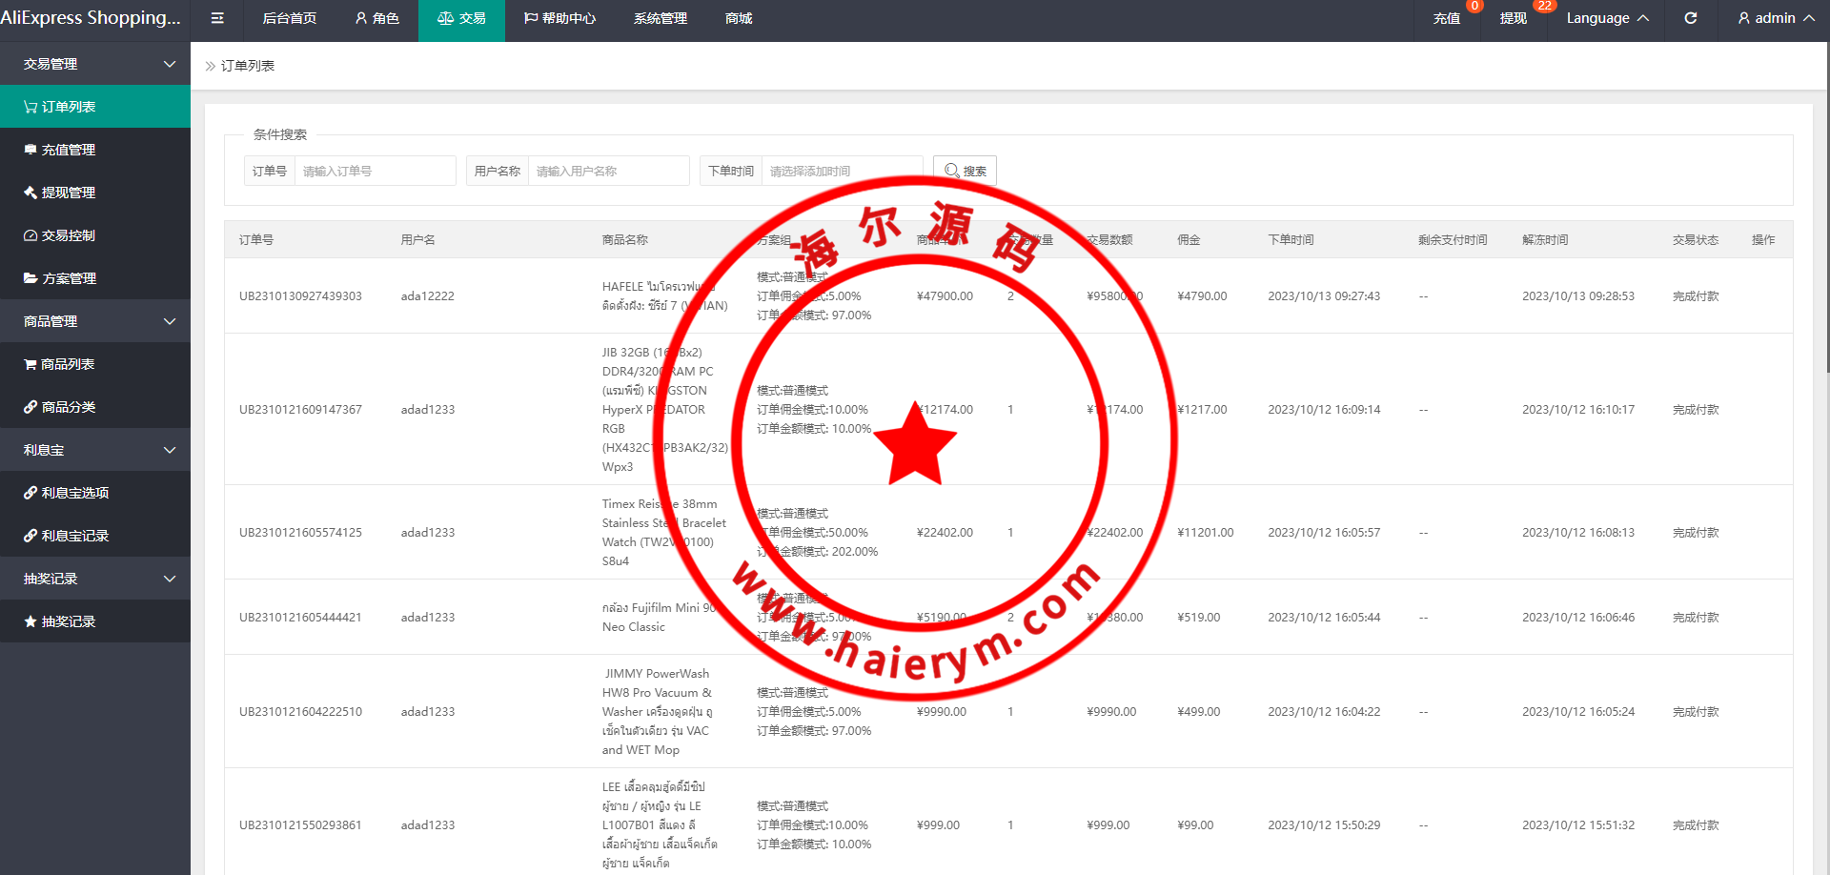Open 提现管理 sidebar item
1830x875 pixels.
(x=95, y=193)
